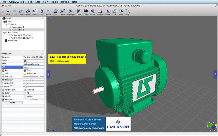The image size is (218, 136).
Task: Click the empty URL input field
Action: 34,67
